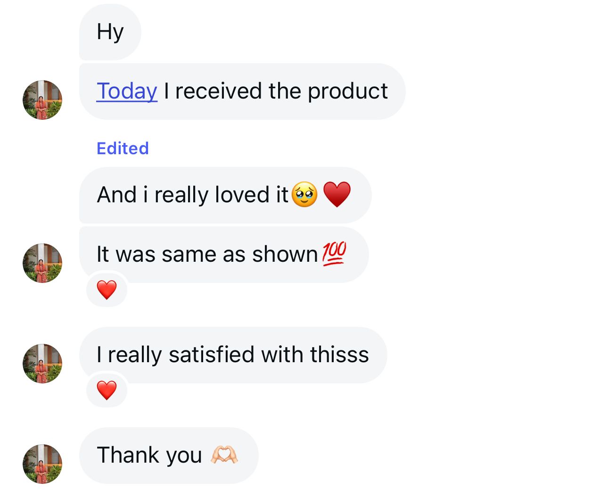608x490 pixels.
Task: Click the heart reaction below the shown message
Action: pyautogui.click(x=107, y=289)
